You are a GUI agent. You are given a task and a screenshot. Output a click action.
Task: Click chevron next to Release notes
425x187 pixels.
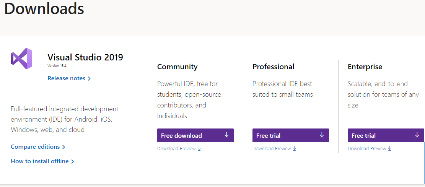click(x=89, y=79)
